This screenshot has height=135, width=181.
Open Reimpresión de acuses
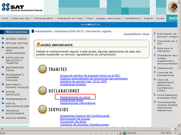(x=75, y=119)
